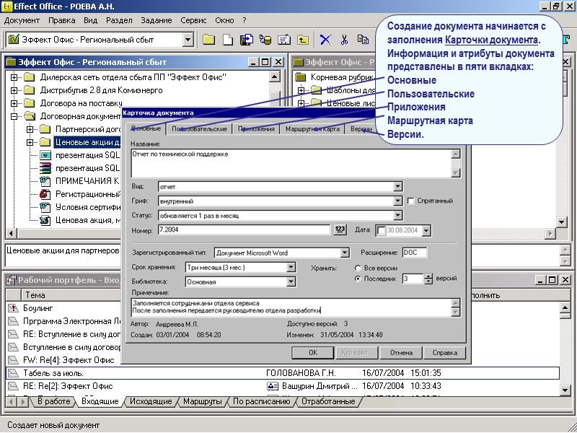Click the Справка button

pyautogui.click(x=444, y=353)
